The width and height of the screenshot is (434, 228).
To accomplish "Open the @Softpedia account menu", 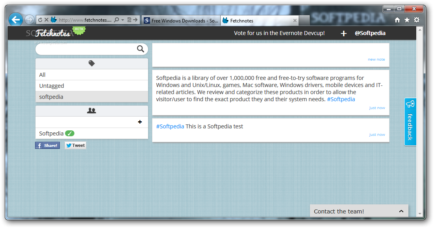I will point(370,33).
